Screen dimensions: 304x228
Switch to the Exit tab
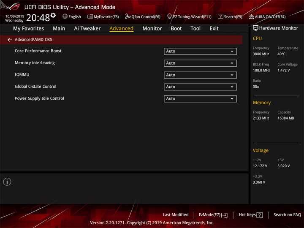(214, 29)
